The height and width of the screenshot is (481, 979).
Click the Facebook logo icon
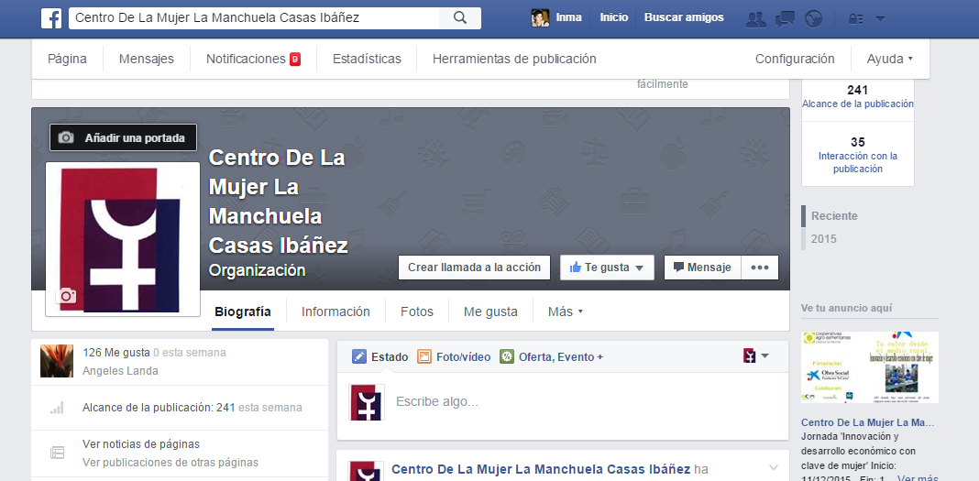(x=51, y=18)
